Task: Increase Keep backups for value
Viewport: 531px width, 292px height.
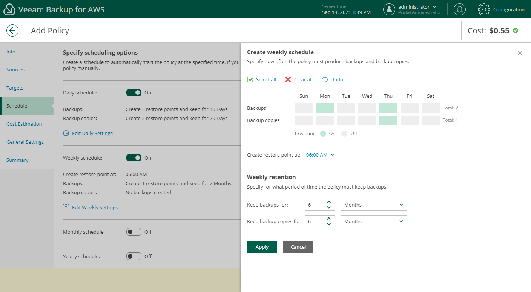Action: (329, 202)
